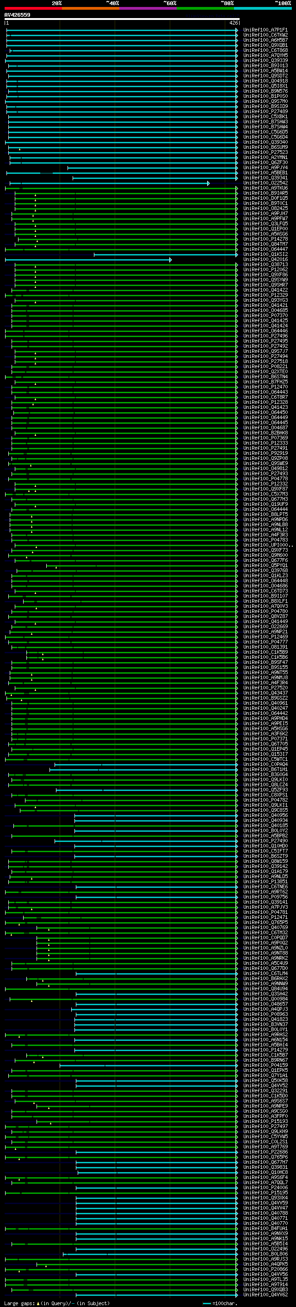Click the white query sequence bar
Screen dimensions: 296x1307
point(122,19)
